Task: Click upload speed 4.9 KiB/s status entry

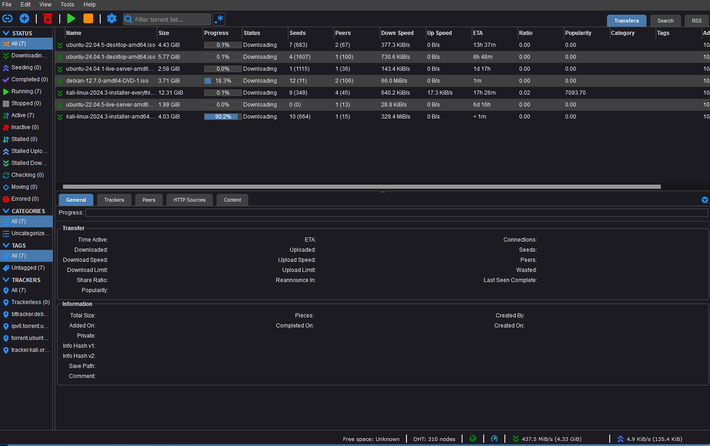Action: click(650, 439)
